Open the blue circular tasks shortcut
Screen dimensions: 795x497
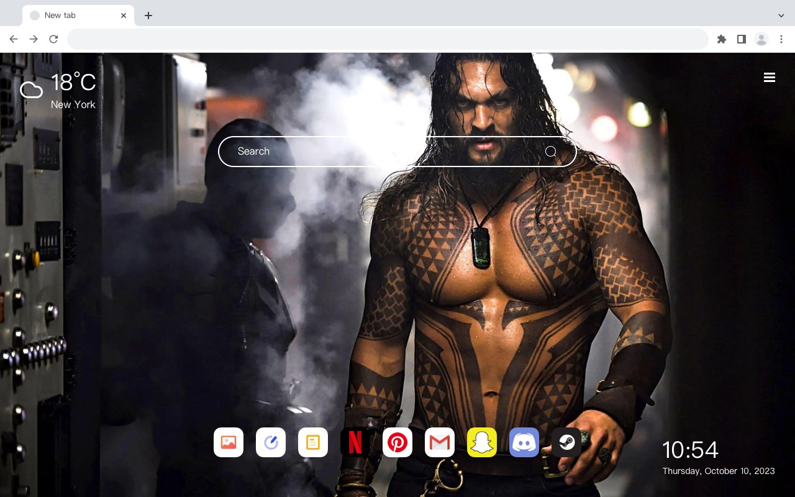tap(271, 442)
